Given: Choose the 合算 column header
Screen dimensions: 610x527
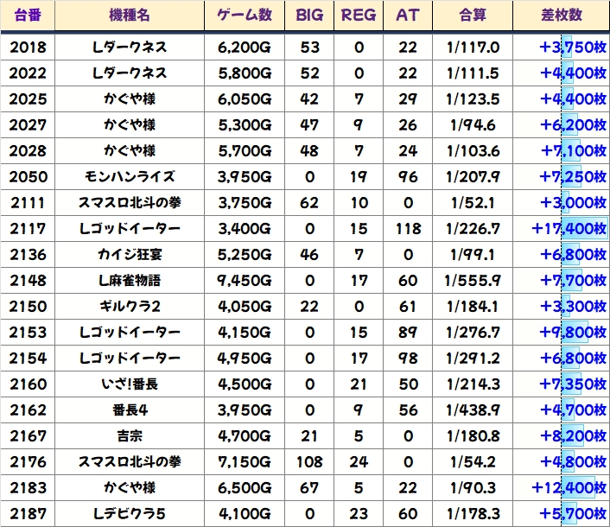Looking at the screenshot, I should click(x=473, y=16).
